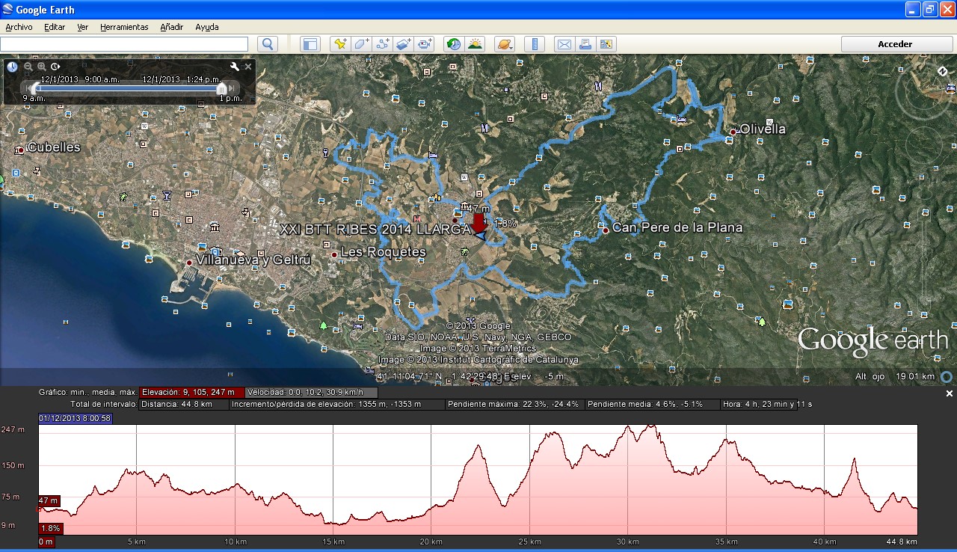
Task: Click the Olivella place marker
Action: 733,132
